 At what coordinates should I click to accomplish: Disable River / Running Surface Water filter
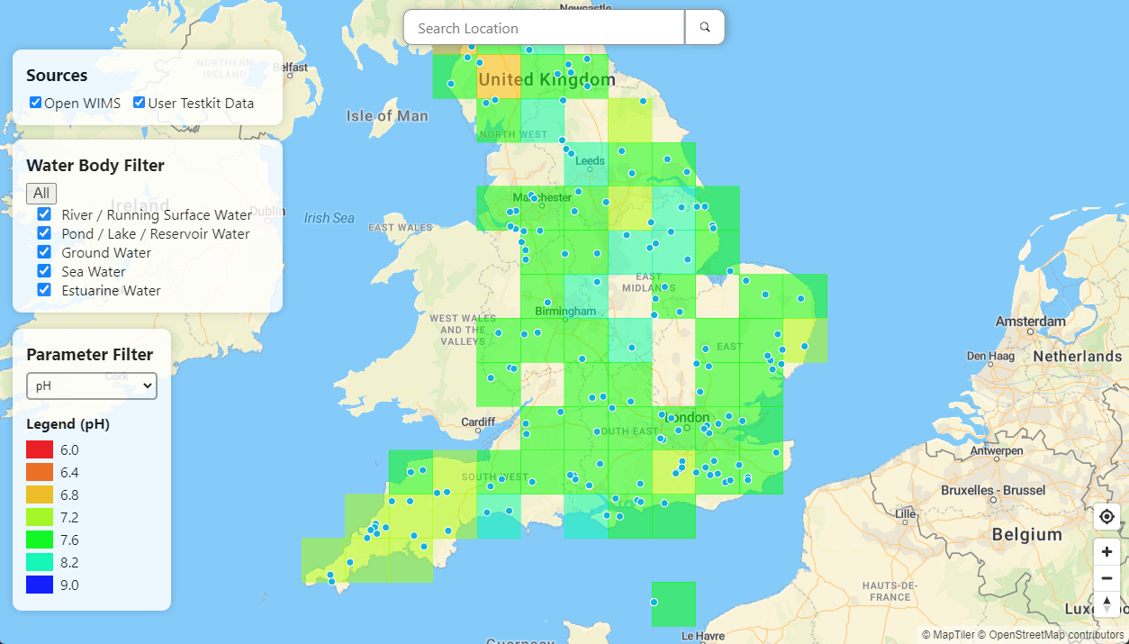point(44,214)
